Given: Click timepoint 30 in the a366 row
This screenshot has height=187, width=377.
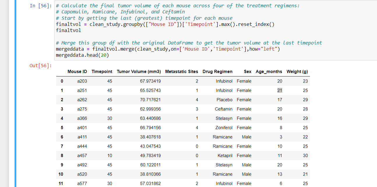Looking at the screenshot, I should click(x=110, y=118).
